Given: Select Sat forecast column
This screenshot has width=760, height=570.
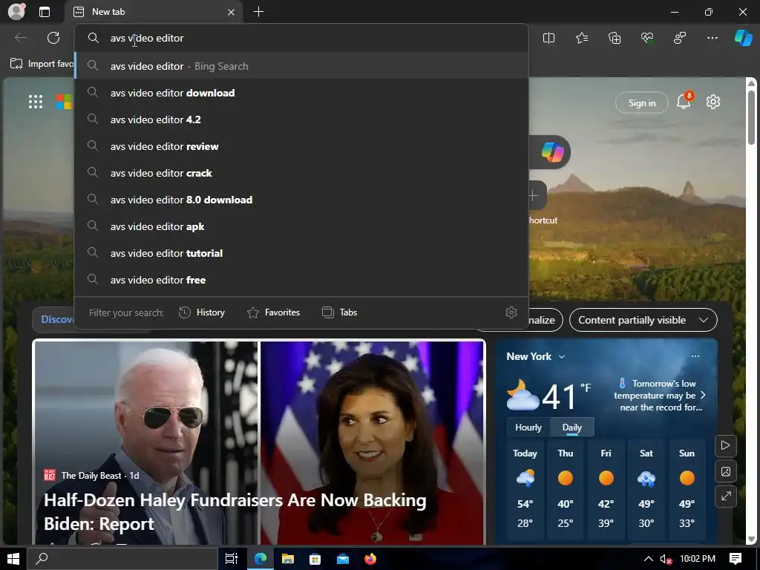Looking at the screenshot, I should [646, 488].
